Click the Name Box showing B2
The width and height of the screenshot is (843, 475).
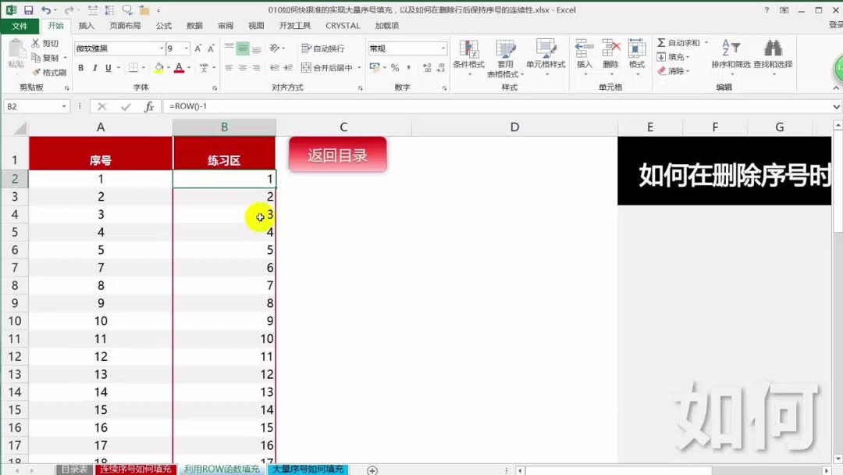pos(31,105)
